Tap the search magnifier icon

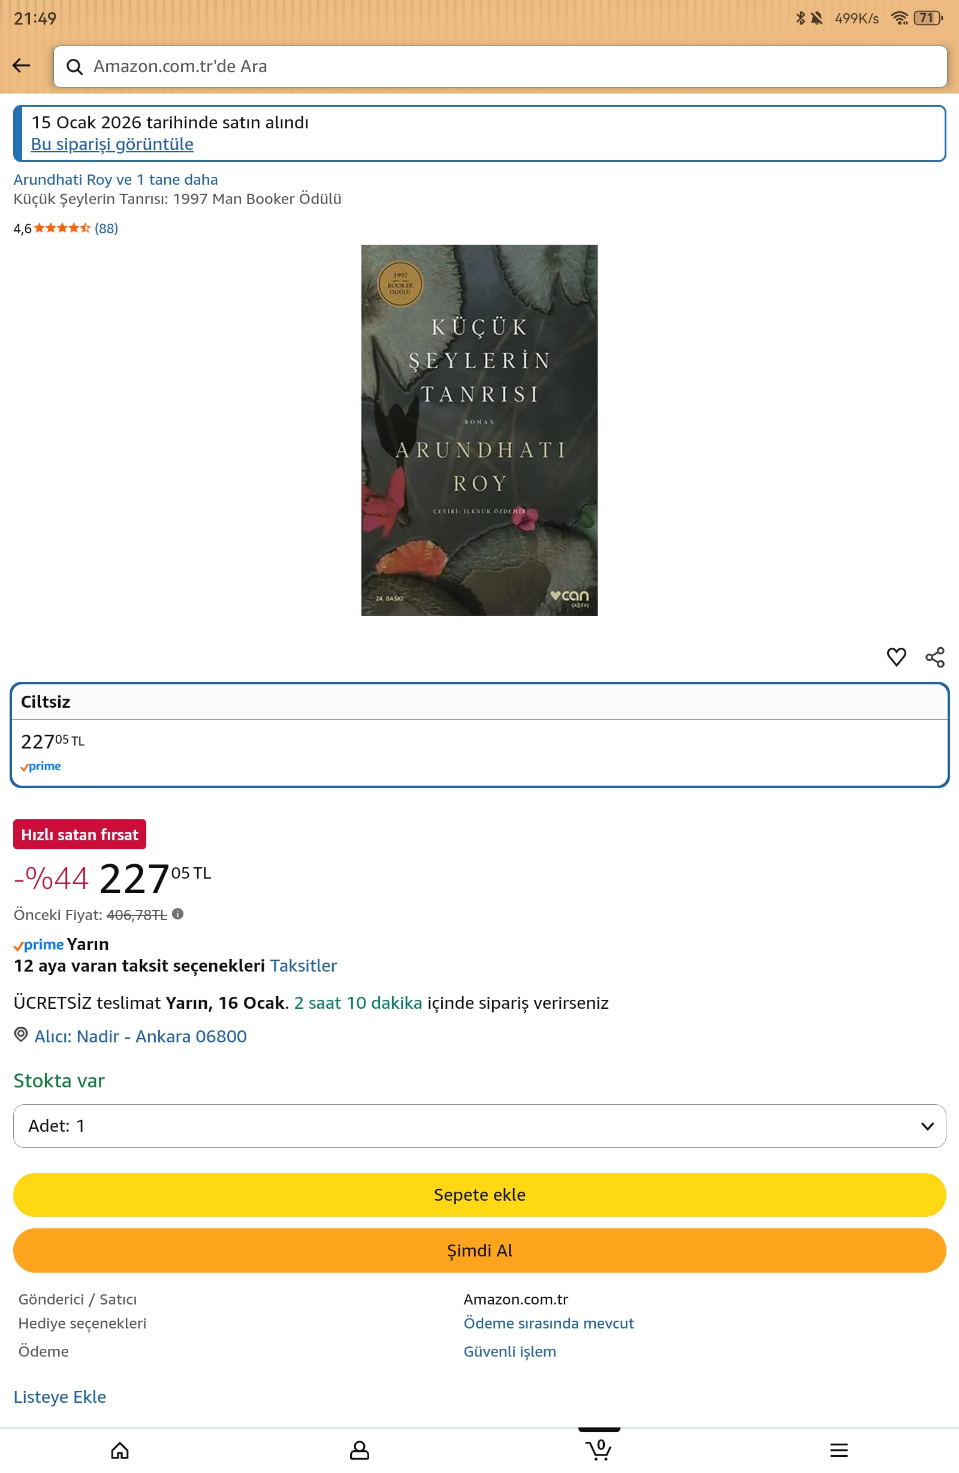(74, 67)
